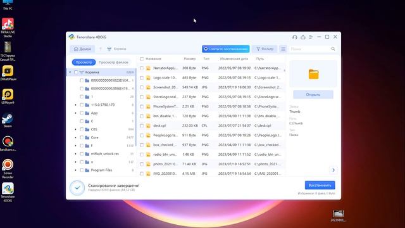Select the 20230803 file on desktop
This screenshot has height=228, width=405.
click(339, 216)
